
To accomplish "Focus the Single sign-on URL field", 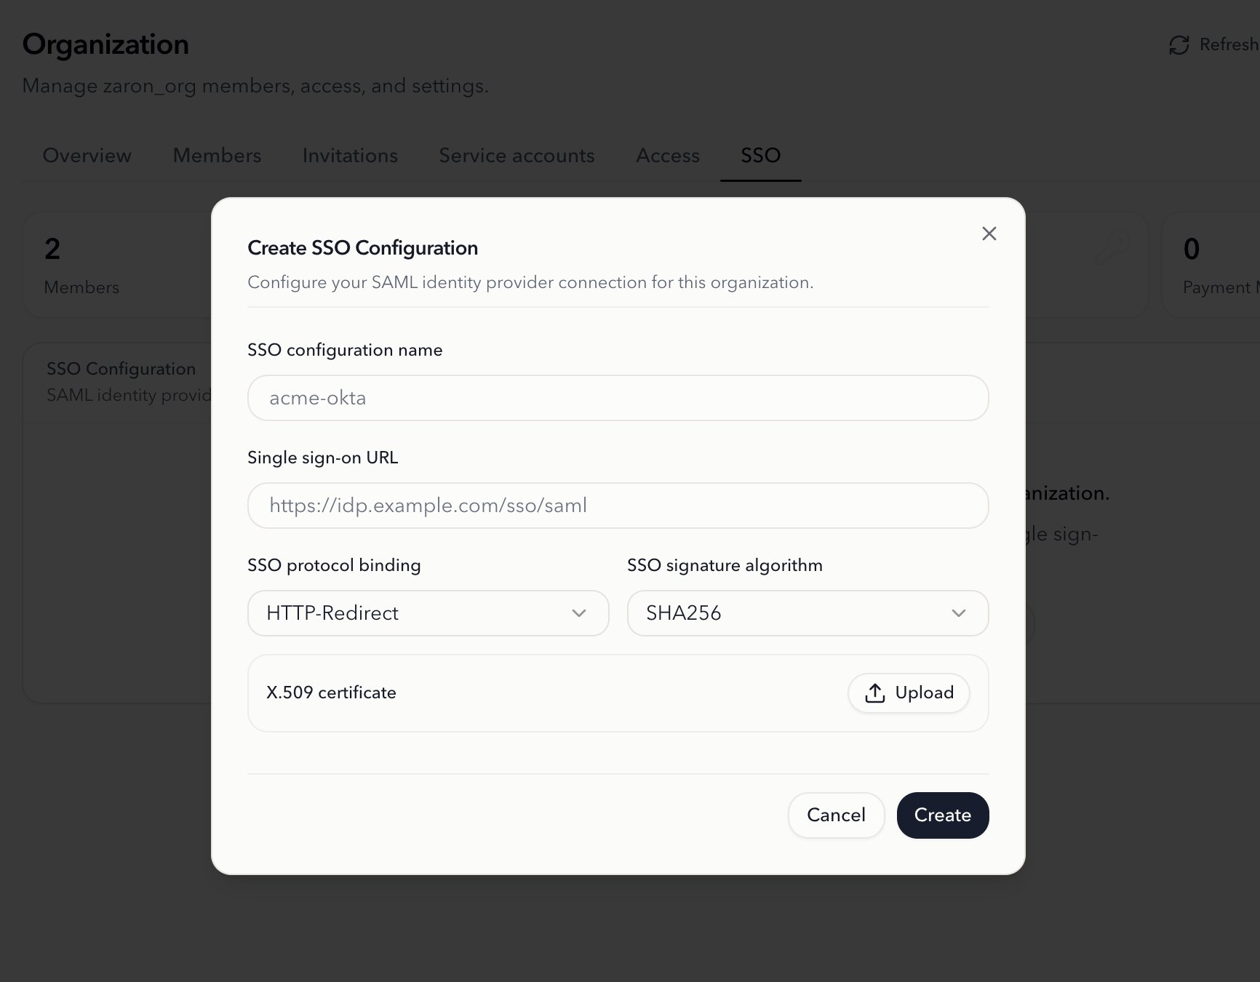I will point(618,506).
